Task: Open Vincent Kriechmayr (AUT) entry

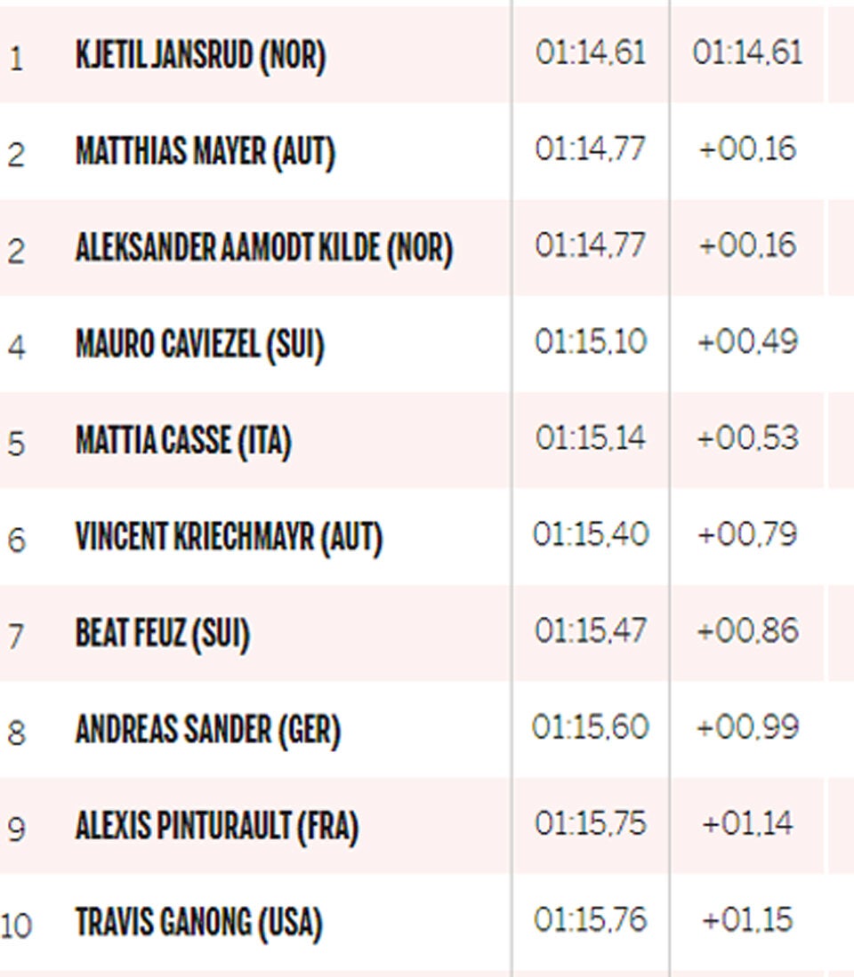Action: pos(229,536)
